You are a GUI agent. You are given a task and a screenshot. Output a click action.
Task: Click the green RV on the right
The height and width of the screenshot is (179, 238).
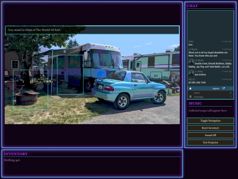[151, 66]
